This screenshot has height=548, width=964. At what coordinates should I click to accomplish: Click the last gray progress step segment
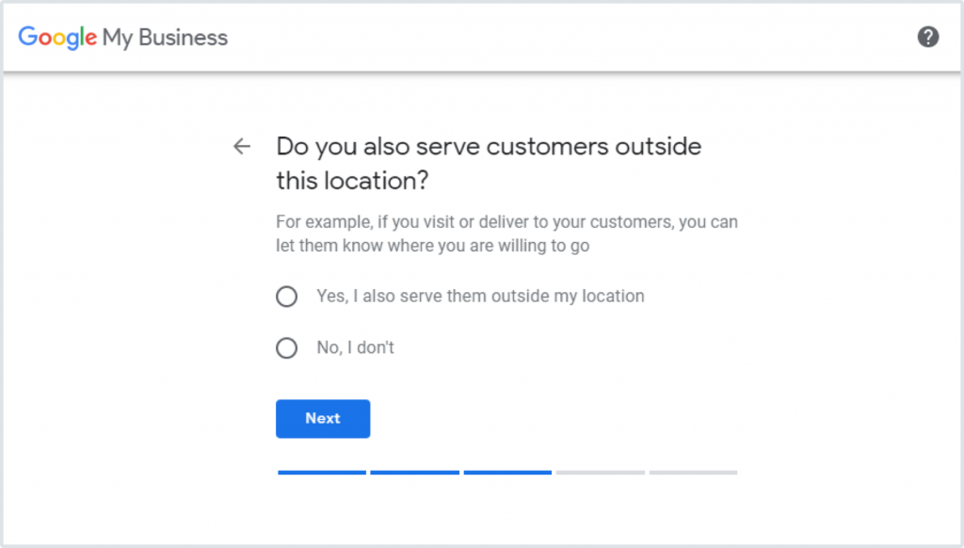click(x=693, y=472)
